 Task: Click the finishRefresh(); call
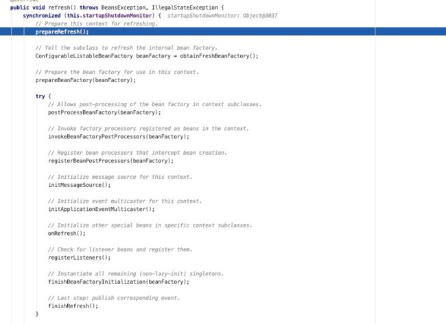[73, 306]
